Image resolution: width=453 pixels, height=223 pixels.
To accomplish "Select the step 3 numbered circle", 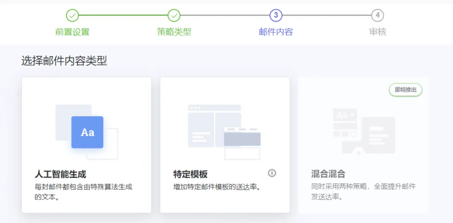I will pos(276,15).
